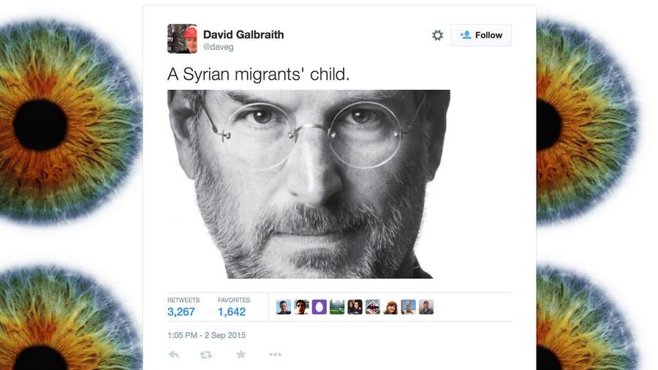Click the avatar showing two women together
The height and width of the screenshot is (370, 658).
(x=355, y=307)
